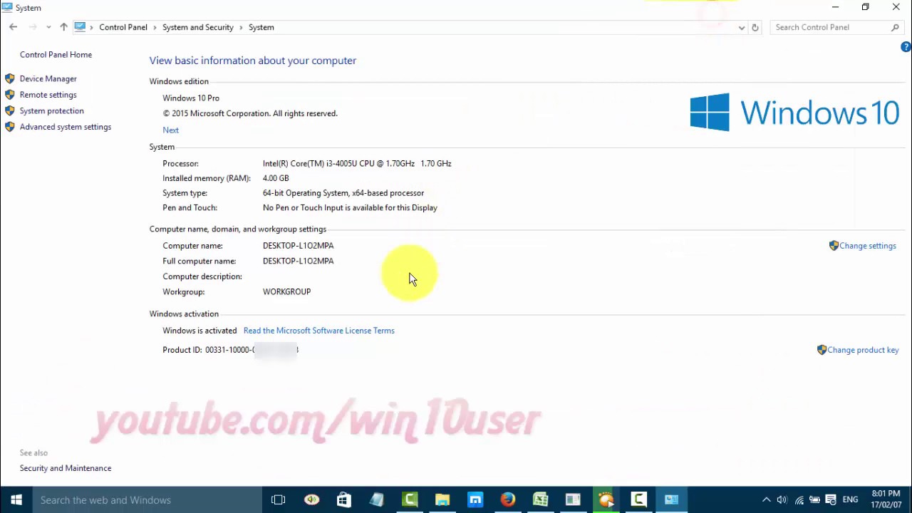Open Security and Maintenance link
This screenshot has width=912, height=513.
66,468
